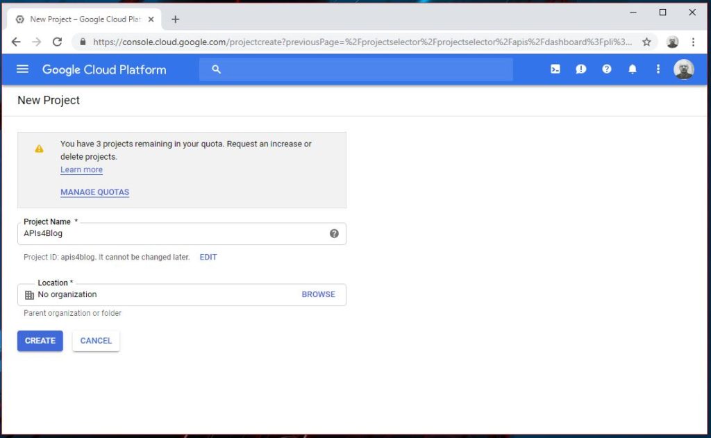Image resolution: width=711 pixels, height=438 pixels.
Task: Click the organization building icon in Location field
Action: (30, 294)
